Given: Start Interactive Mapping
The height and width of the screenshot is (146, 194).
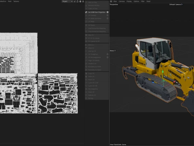Looking at the screenshot, I should tap(97, 28).
